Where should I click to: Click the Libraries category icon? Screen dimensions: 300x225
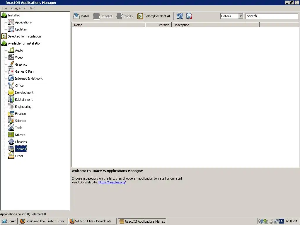point(11,142)
